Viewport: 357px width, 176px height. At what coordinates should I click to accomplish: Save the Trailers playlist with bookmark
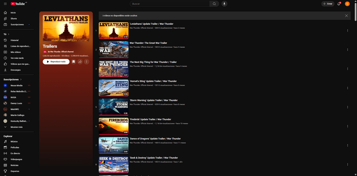coord(74,62)
